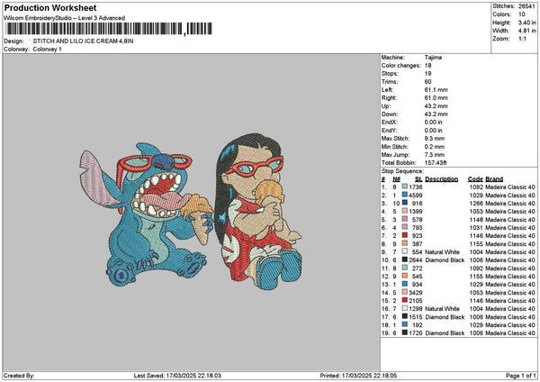The image size is (540, 382).
Task: Click code '1031' in stop row 6
Action: pos(476,228)
